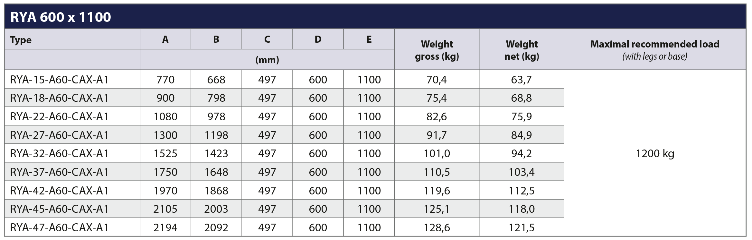Select the Weight gross (kg) header
This screenshot has height=240, width=752.
(x=437, y=50)
